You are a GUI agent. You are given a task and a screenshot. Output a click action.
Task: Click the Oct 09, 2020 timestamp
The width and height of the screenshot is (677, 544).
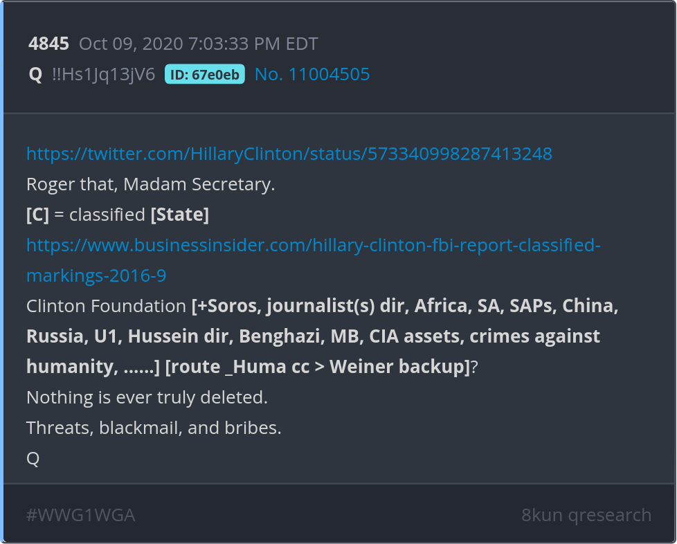point(198,44)
